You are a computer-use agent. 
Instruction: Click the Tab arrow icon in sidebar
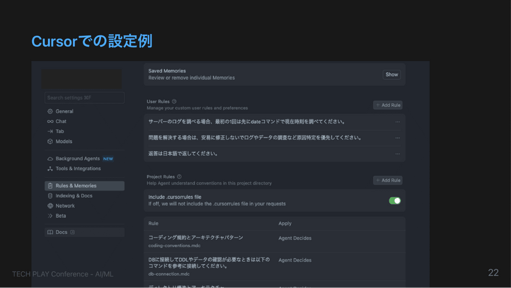(50, 132)
